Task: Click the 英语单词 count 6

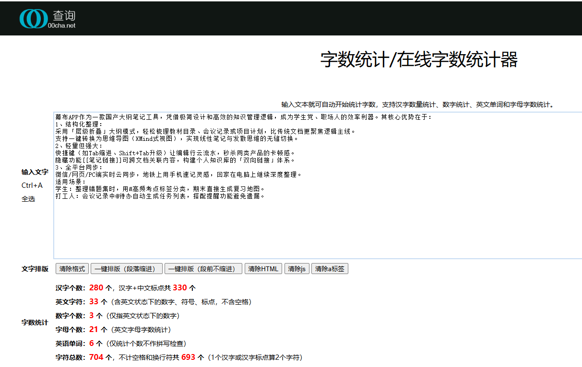Action: (92, 344)
